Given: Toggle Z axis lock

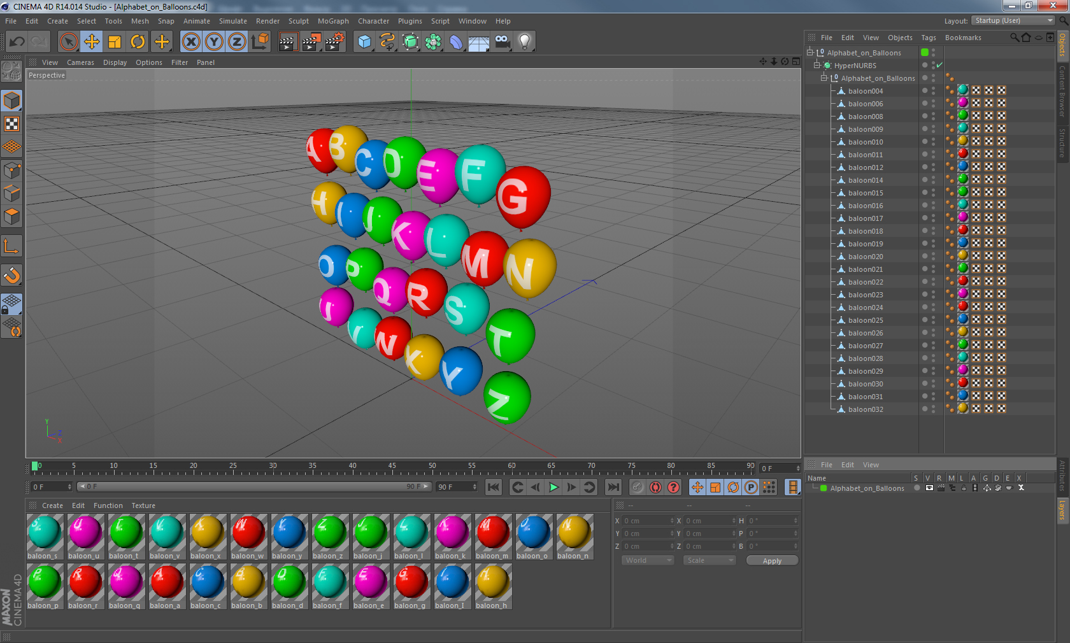Looking at the screenshot, I should [237, 42].
